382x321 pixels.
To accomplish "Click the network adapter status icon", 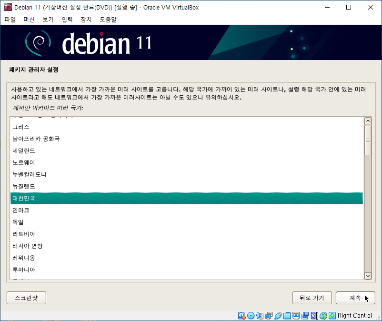I will point(269,316).
